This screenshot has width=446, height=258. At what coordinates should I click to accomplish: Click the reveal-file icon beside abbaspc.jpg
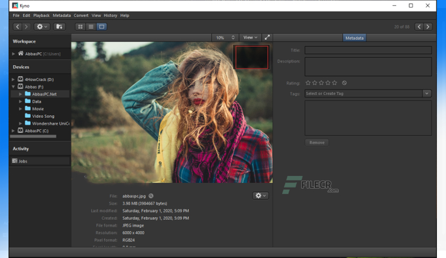(151, 196)
